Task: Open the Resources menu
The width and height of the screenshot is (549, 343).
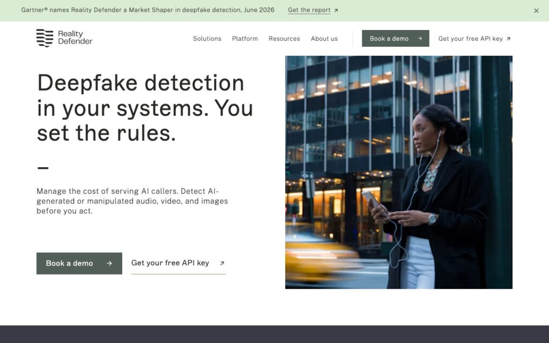Action: [284, 39]
